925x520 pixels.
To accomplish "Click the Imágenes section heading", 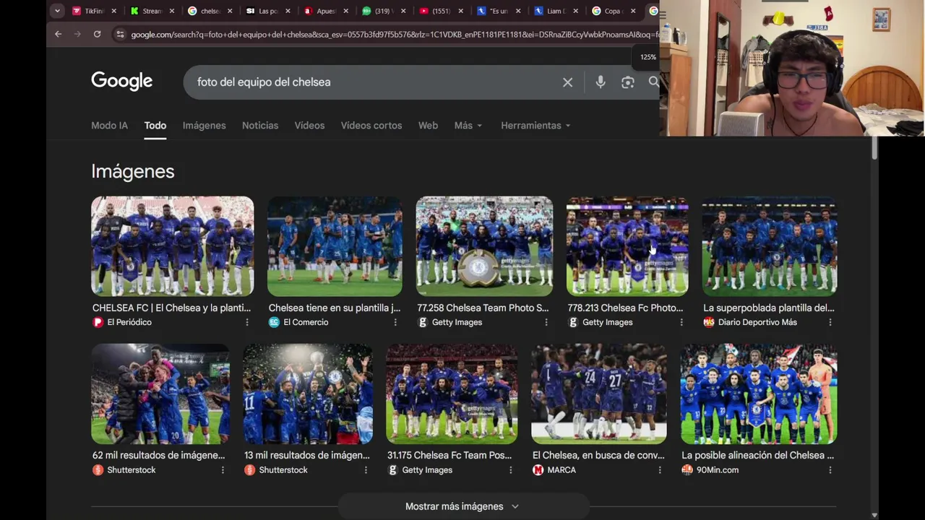I will [x=133, y=171].
